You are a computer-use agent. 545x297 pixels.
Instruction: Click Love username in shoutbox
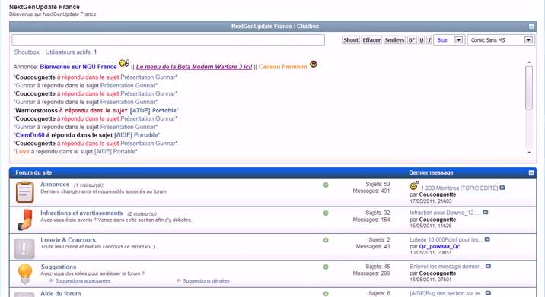pyautogui.click(x=22, y=151)
